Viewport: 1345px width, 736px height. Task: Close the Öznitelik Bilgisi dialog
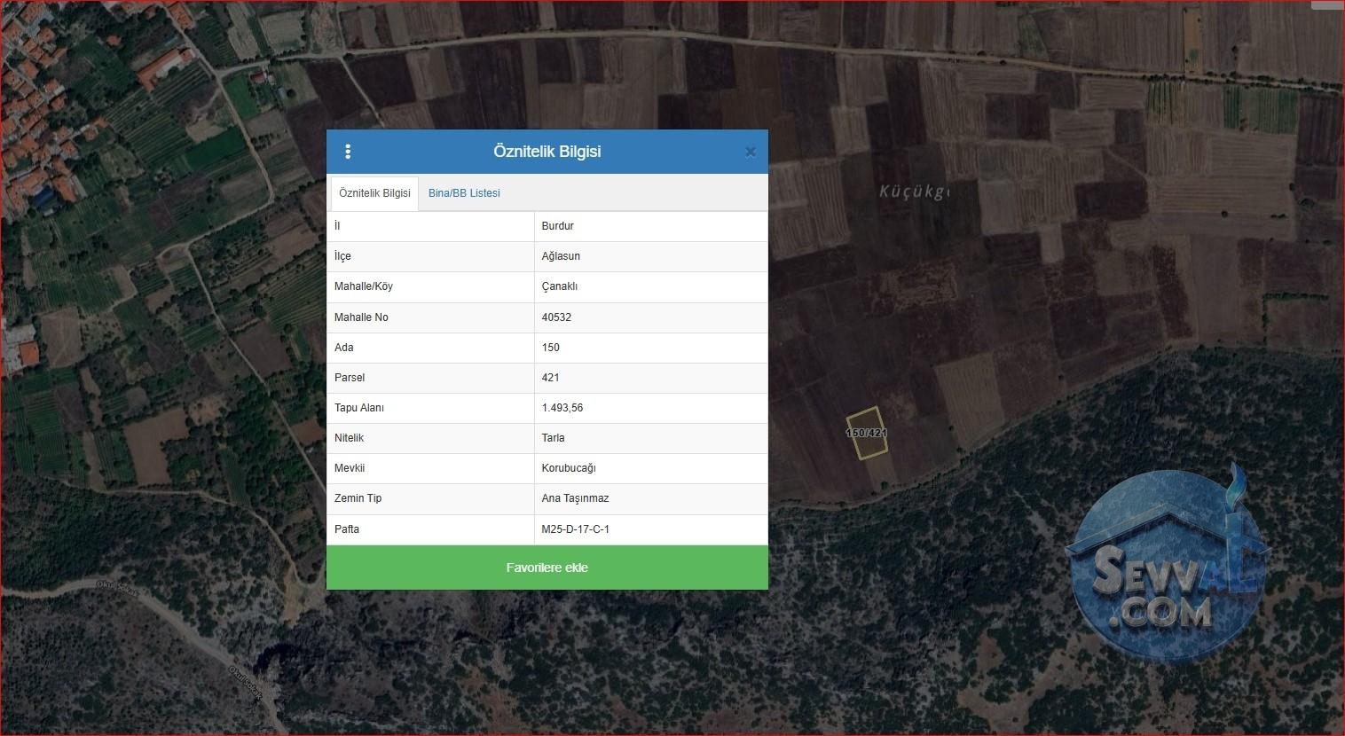(750, 153)
